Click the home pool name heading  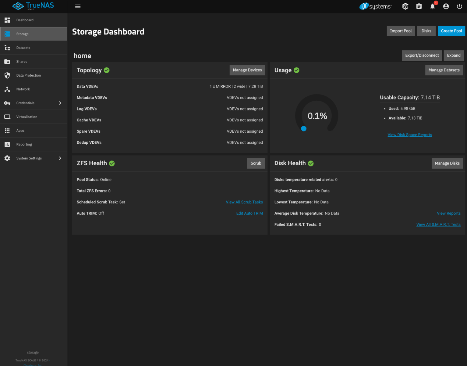pyautogui.click(x=82, y=56)
